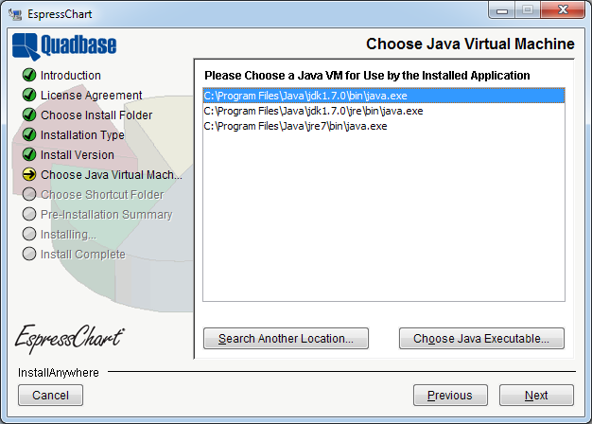
Task: Click the Quadbase logo
Action: pos(64,46)
